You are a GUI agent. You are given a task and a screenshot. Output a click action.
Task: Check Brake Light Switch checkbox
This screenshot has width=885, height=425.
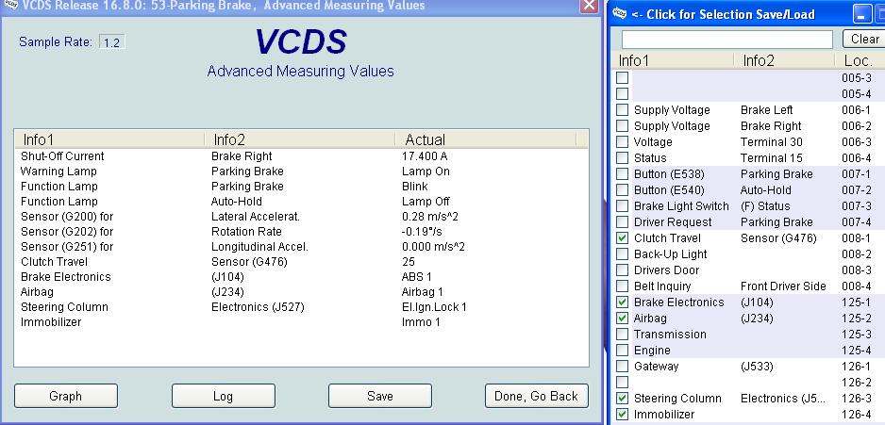622,206
